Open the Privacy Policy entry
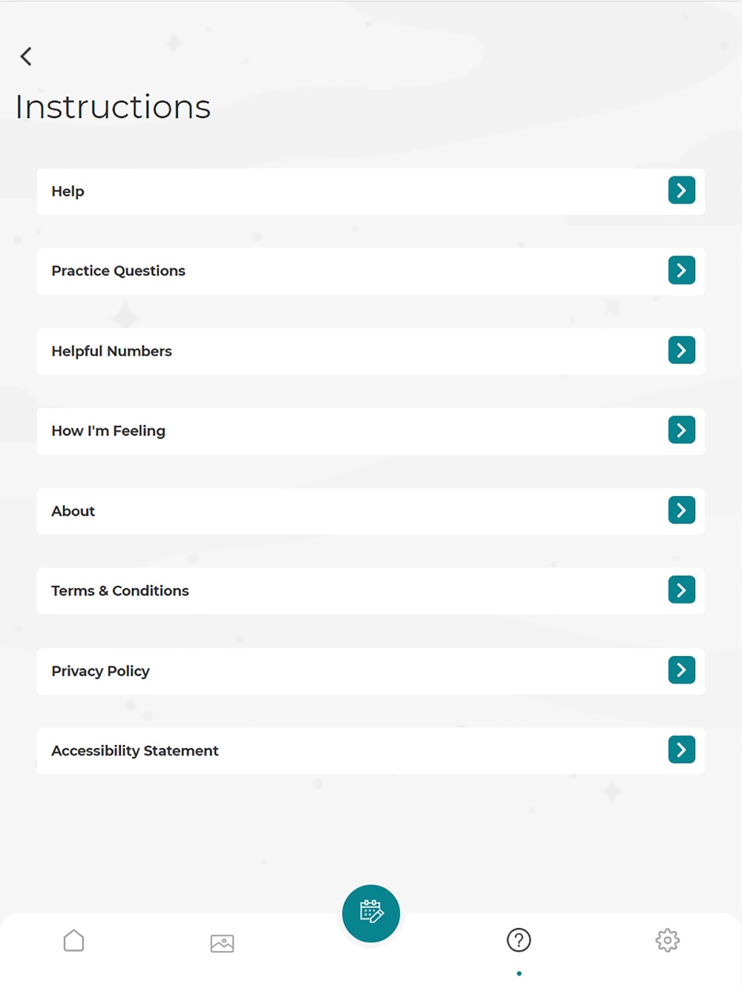 pos(371,671)
